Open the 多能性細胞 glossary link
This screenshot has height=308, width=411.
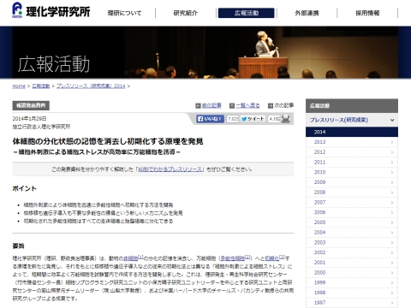[233, 258]
